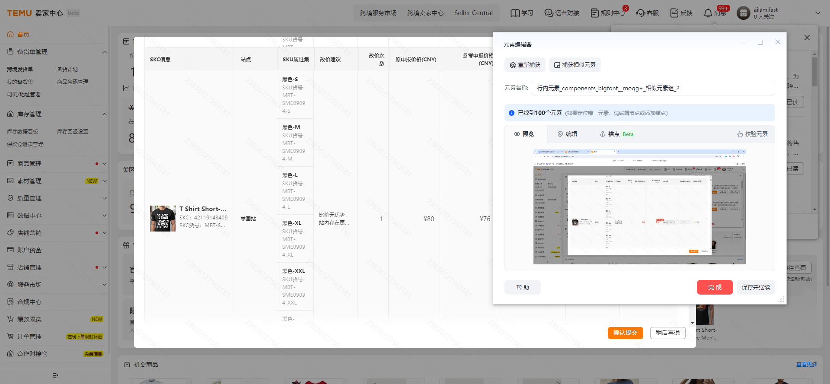Click the element name input field
The height and width of the screenshot is (384, 830).
(653, 88)
